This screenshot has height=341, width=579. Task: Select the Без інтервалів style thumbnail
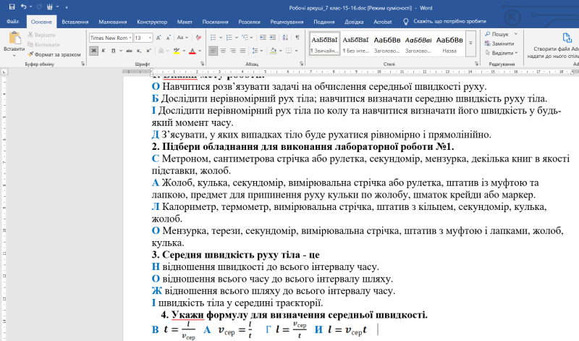[355, 45]
